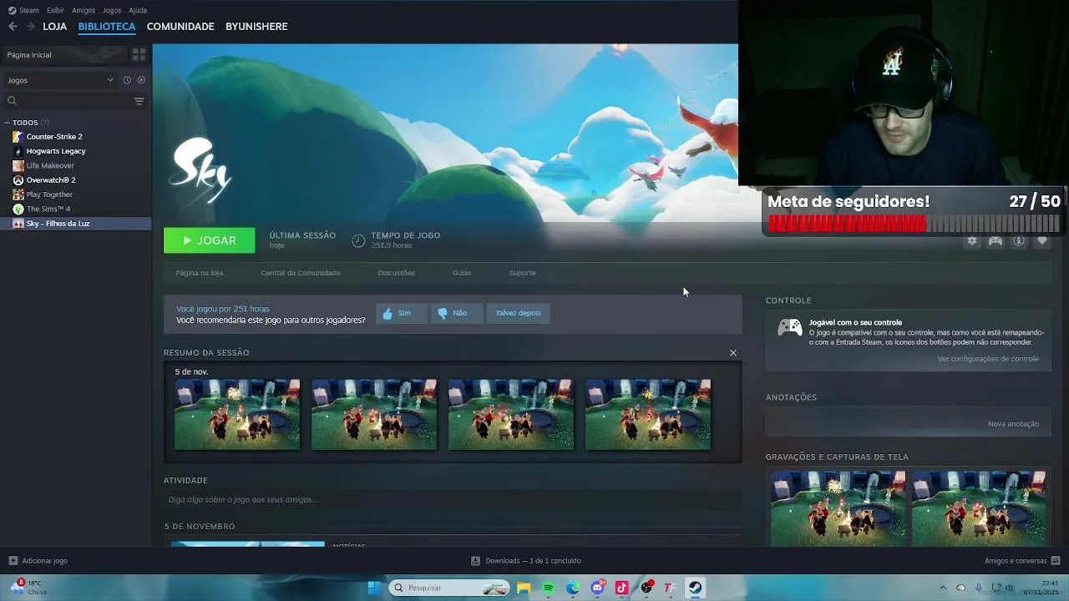Open TikTok app from taskbar

pos(621,588)
